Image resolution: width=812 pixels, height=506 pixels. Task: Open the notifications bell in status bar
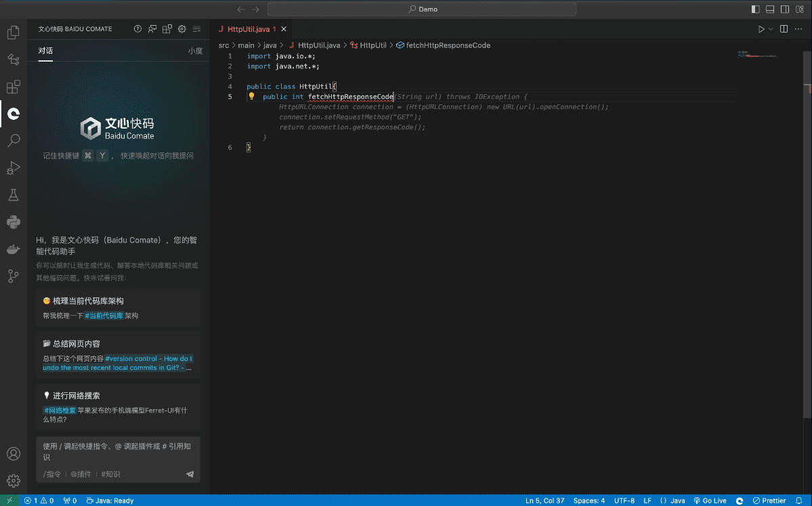(799, 501)
